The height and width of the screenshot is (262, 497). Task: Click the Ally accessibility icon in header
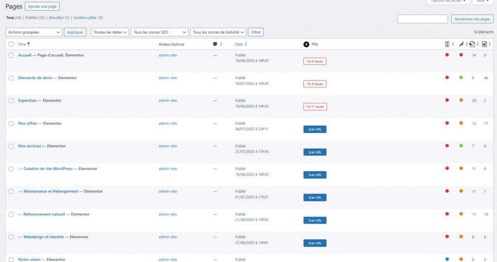306,44
